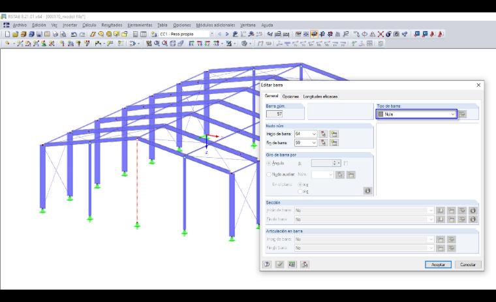
Task: Open the Articulación Fin de barra dropdown
Action: click(364, 248)
